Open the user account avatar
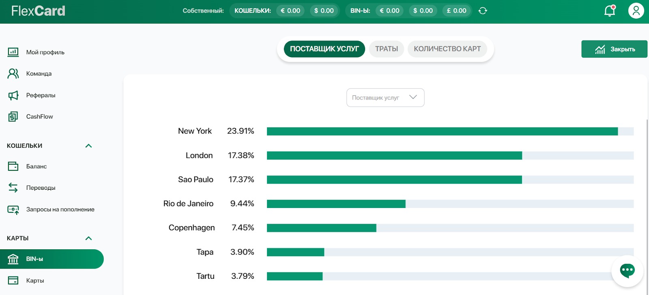The height and width of the screenshot is (295, 649). (x=636, y=11)
